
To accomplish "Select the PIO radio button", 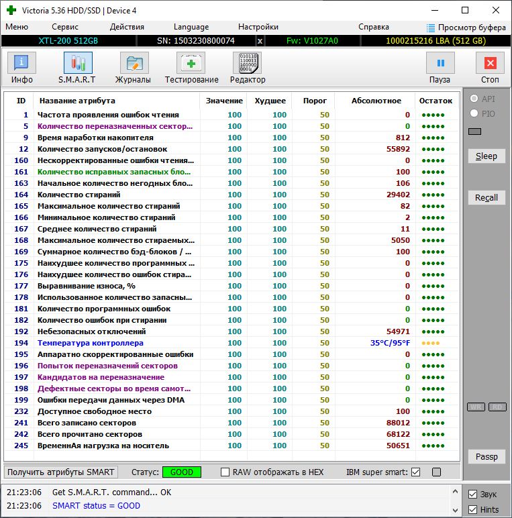I will click(474, 113).
